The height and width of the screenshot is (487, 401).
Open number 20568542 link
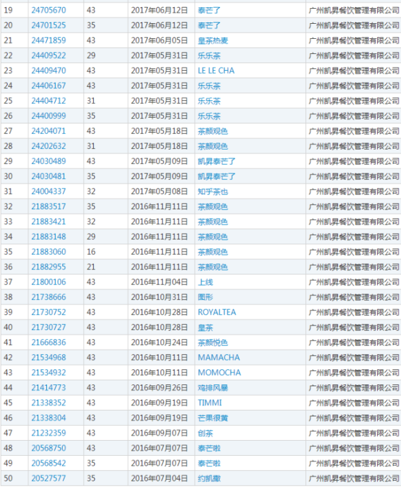point(49,463)
